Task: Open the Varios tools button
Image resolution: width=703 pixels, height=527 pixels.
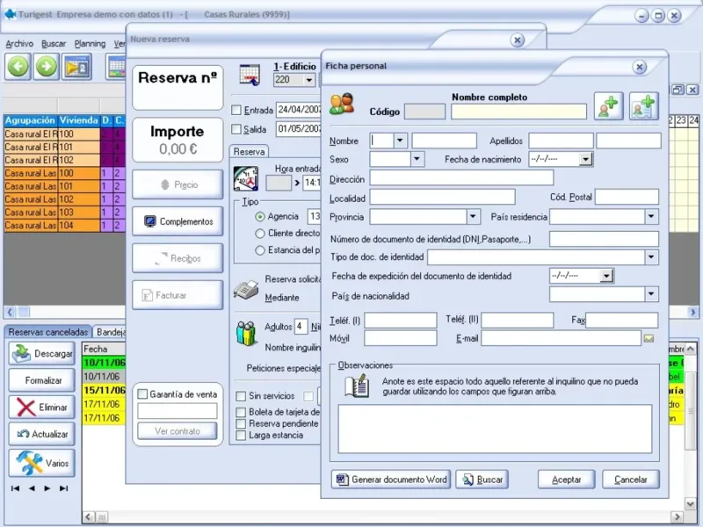Action: tap(41, 463)
